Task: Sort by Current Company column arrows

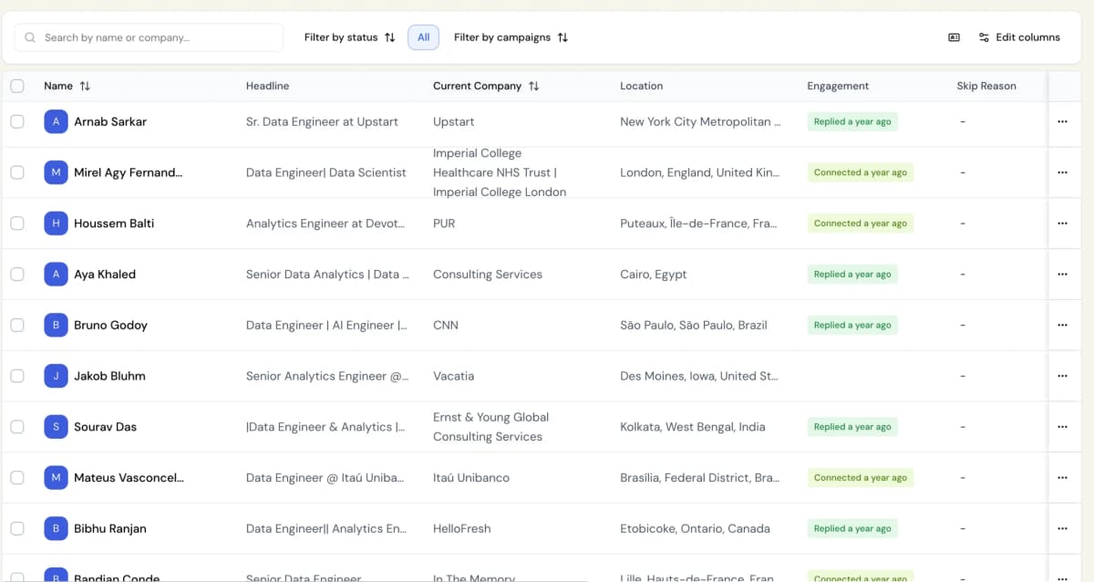Action: pos(534,86)
